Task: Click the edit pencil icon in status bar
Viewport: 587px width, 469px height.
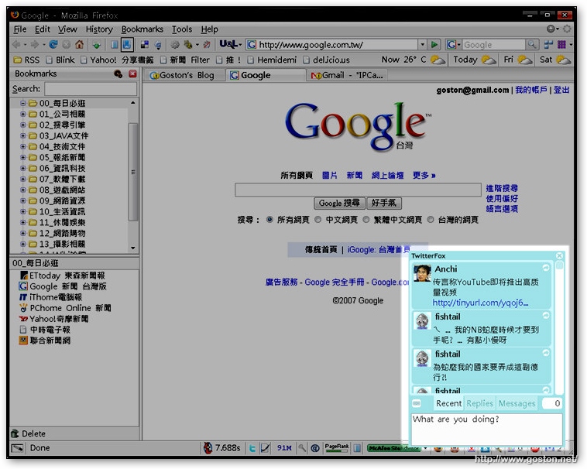Action: pos(265,447)
